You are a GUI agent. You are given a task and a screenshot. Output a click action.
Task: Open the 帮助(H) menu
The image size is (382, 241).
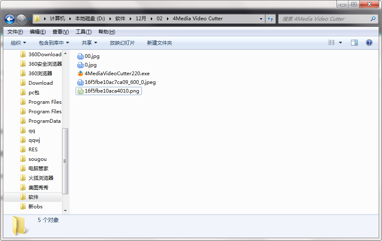tap(107, 32)
